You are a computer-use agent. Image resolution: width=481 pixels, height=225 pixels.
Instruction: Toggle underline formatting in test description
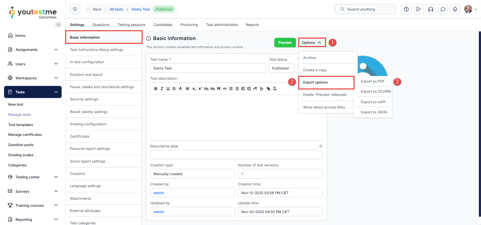click(x=168, y=89)
